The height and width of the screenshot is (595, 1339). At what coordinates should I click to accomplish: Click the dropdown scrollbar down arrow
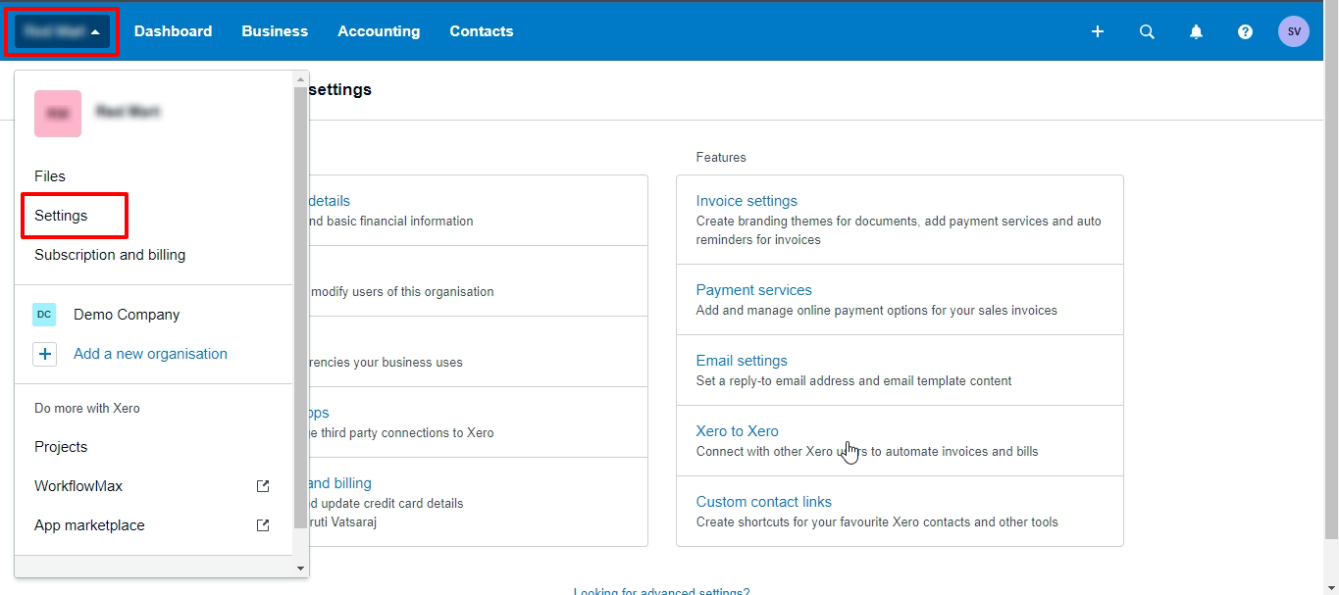click(x=300, y=569)
